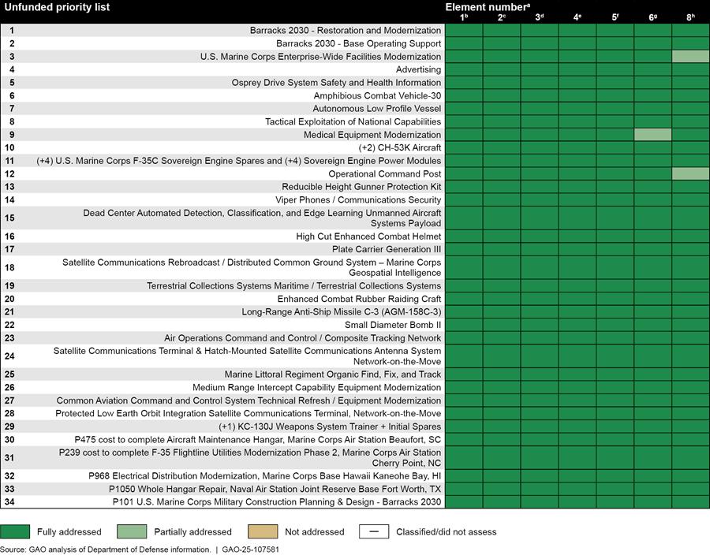Viewport: 710px width, 555px height.
Task: Click the Amphibious Combat Vehicle-30 label
Action: [x=377, y=95]
